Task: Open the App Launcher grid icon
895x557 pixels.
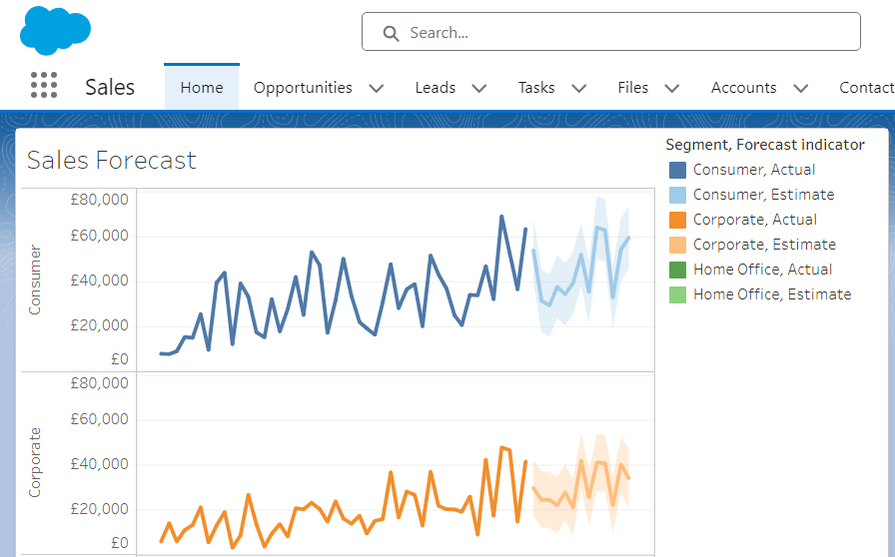Action: point(44,86)
